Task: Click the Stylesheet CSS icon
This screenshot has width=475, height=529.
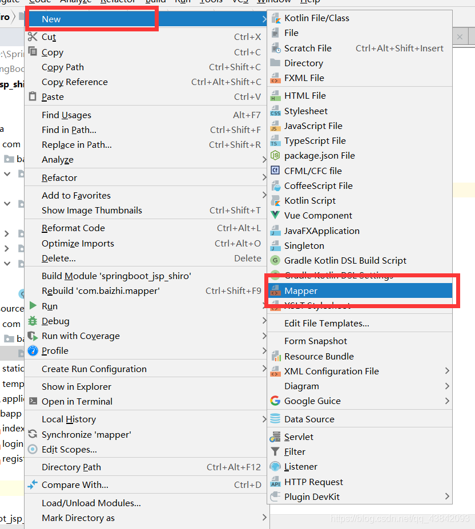Action: point(276,111)
